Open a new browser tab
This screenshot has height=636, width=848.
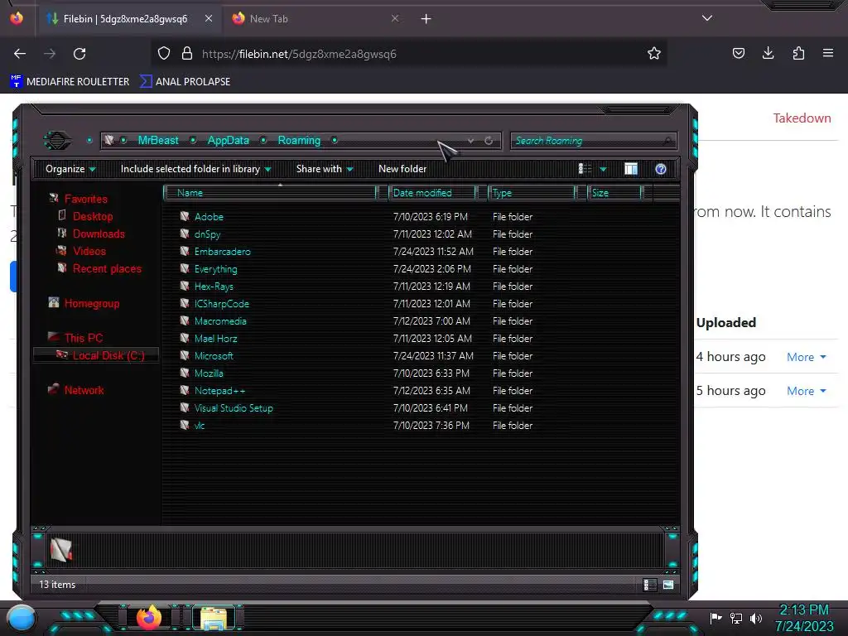point(426,19)
